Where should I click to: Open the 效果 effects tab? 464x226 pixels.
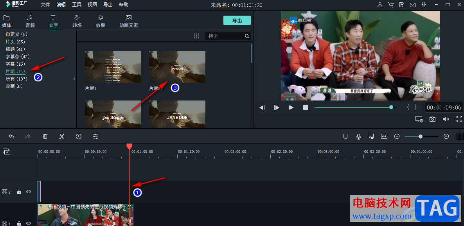(101, 21)
